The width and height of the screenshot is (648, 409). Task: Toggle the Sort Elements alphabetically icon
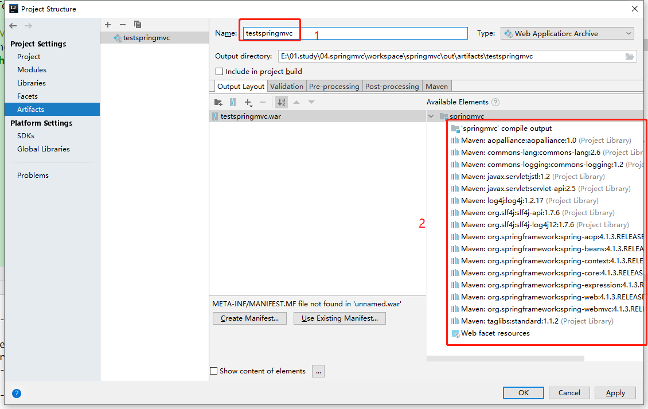click(x=282, y=102)
